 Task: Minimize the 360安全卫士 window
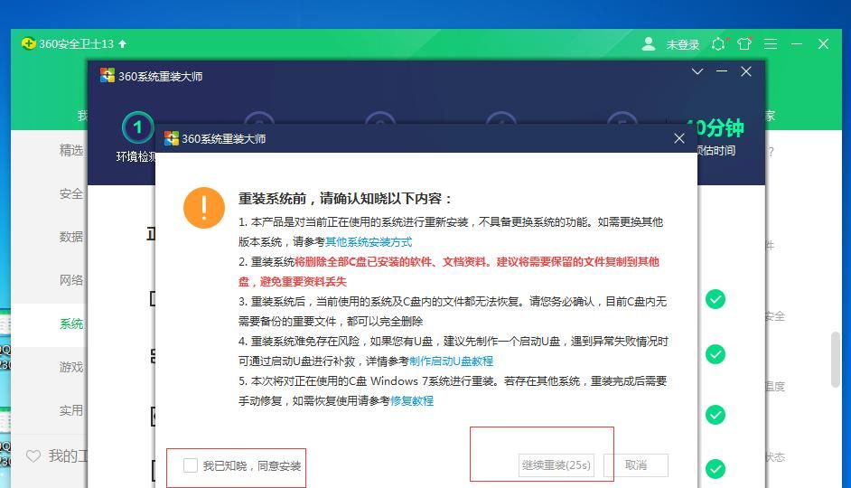pos(797,44)
